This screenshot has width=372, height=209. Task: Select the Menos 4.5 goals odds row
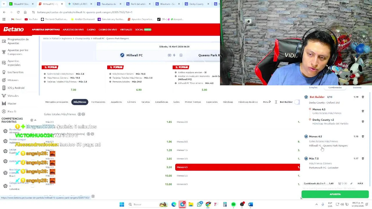237,167
